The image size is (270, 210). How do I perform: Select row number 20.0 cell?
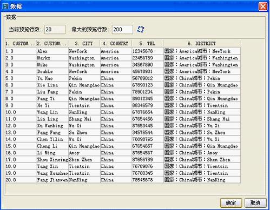click(21, 180)
